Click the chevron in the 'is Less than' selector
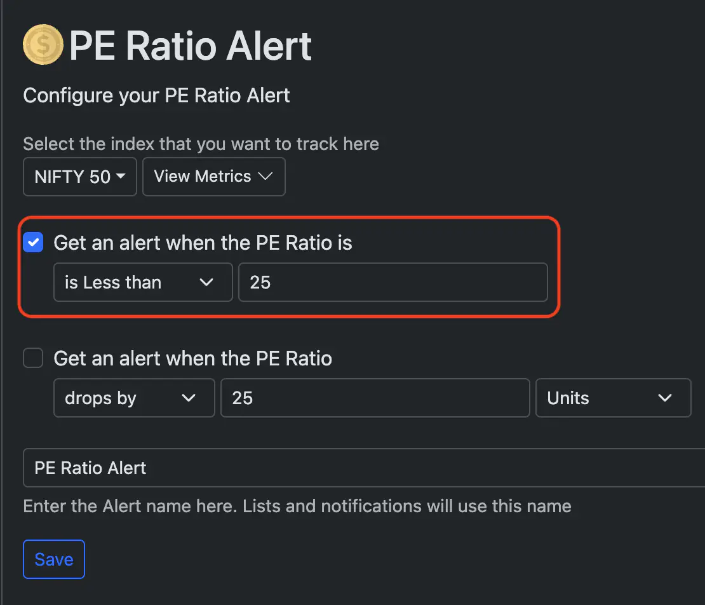This screenshot has width=705, height=605. click(206, 283)
